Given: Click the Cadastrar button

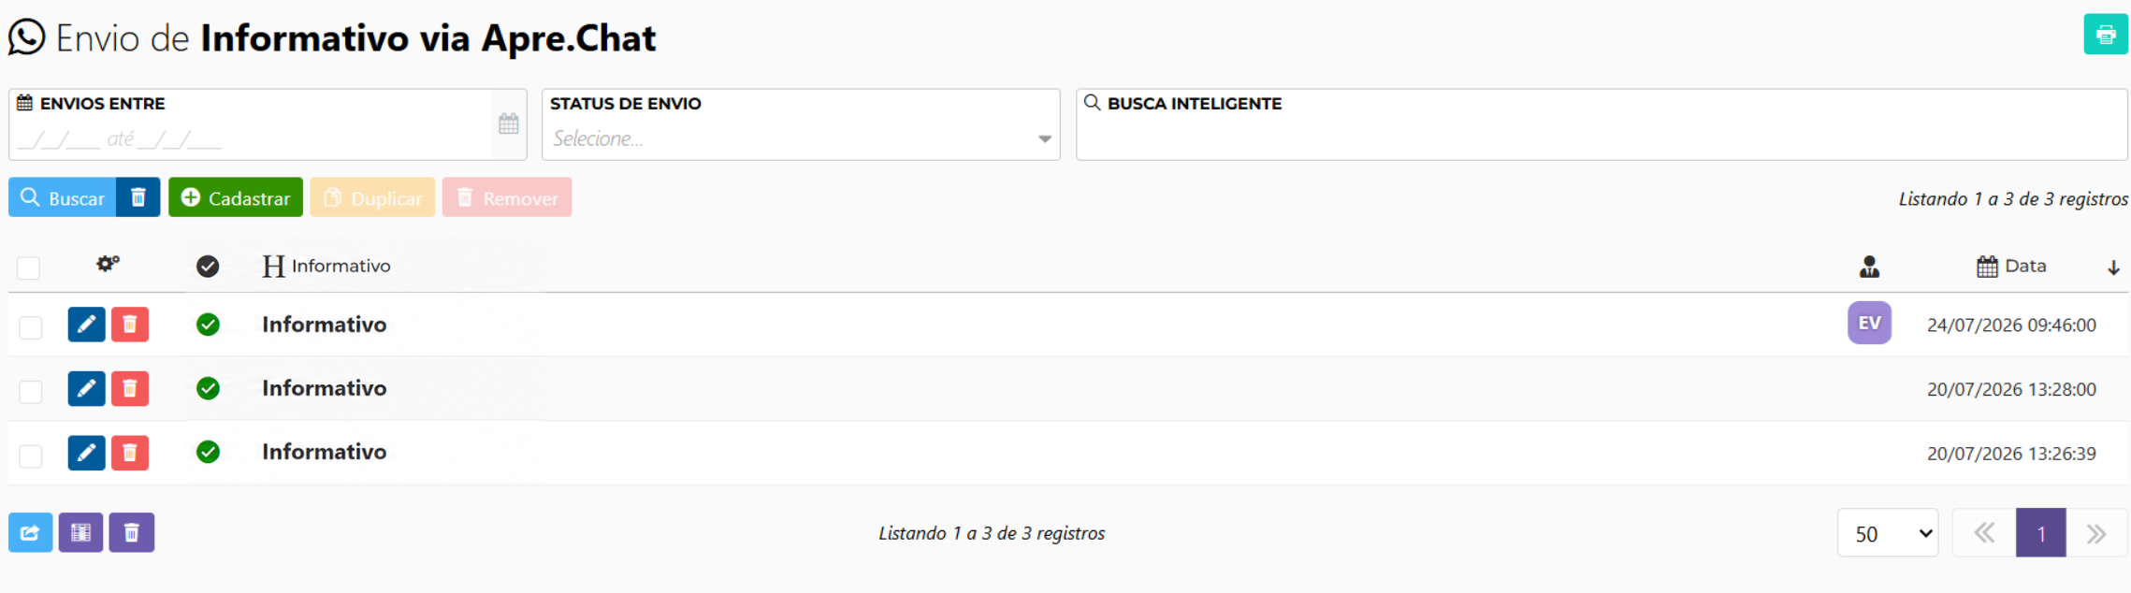Looking at the screenshot, I should coord(236,197).
